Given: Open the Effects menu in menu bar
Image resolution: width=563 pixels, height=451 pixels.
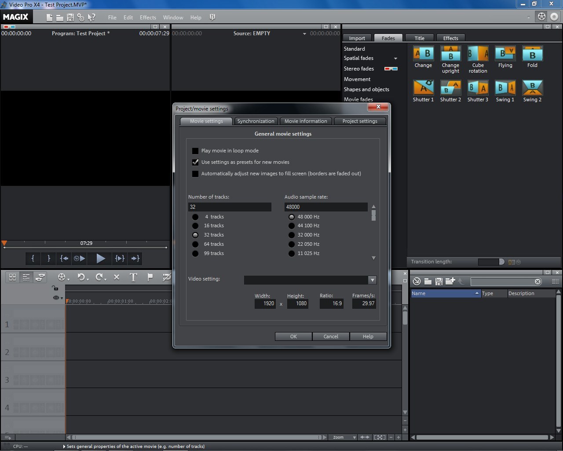Looking at the screenshot, I should pyautogui.click(x=148, y=18).
